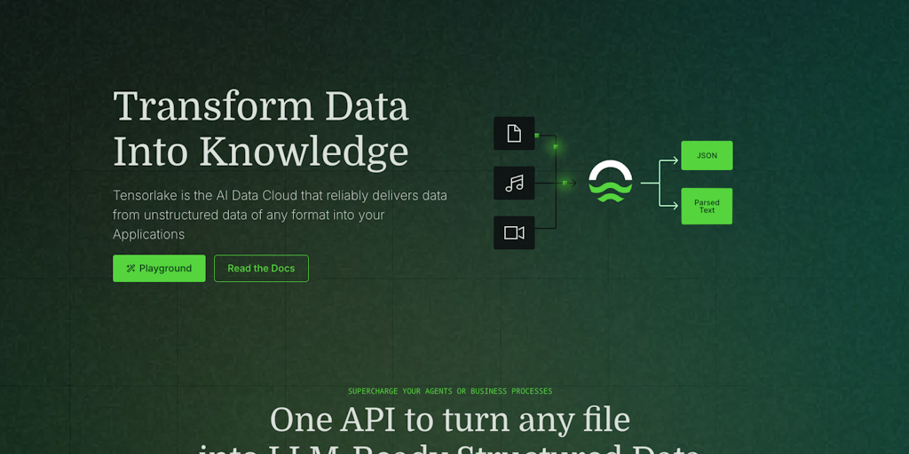
Task: Click the Supercharge your agents tagline
Action: (x=450, y=391)
